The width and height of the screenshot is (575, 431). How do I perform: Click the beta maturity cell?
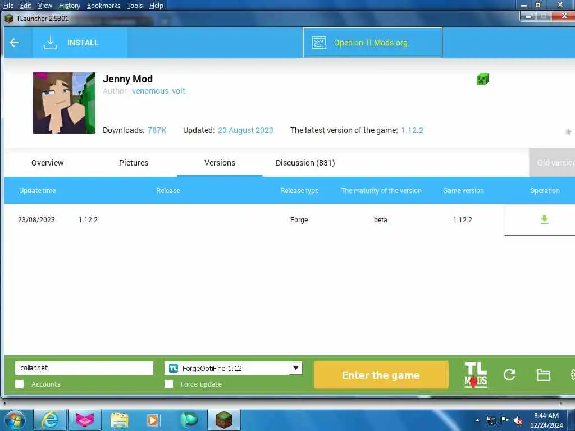click(380, 220)
